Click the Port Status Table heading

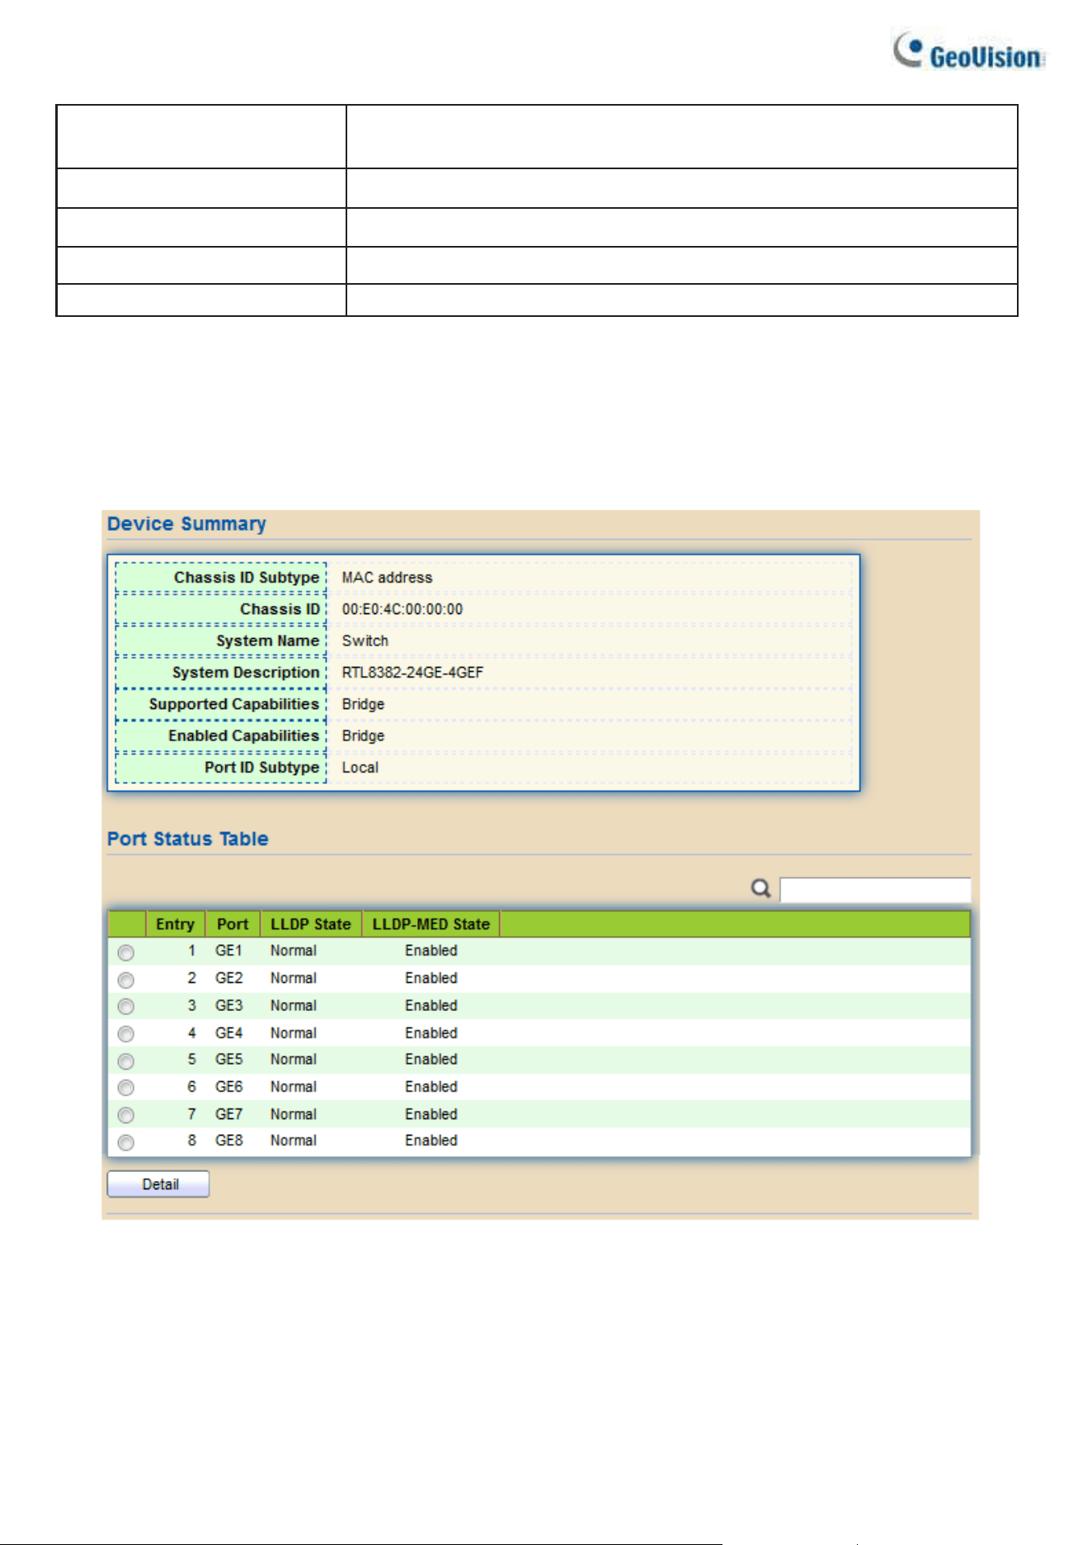click(x=188, y=839)
